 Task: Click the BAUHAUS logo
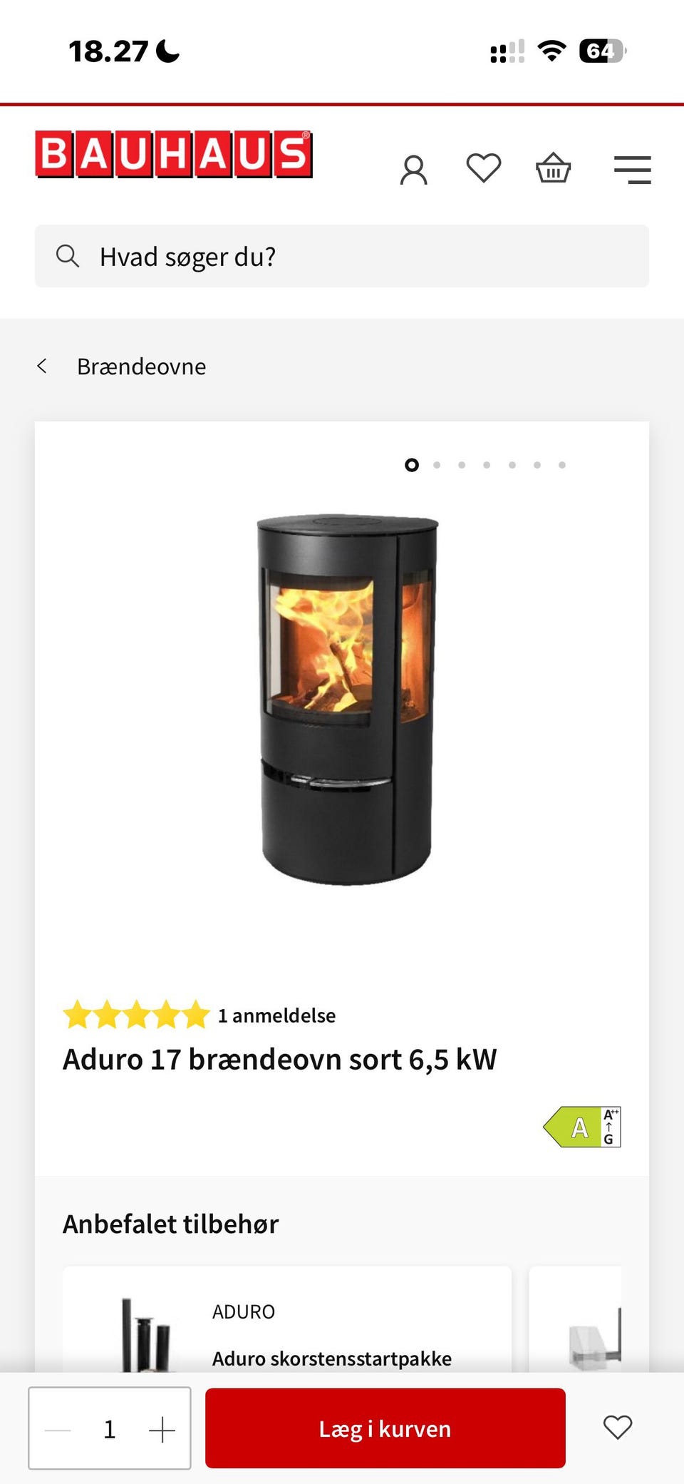click(x=174, y=153)
